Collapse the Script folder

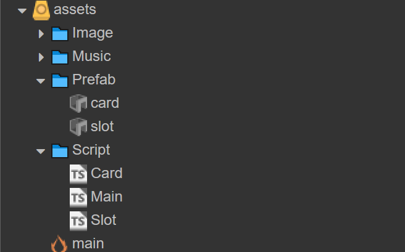click(x=41, y=151)
